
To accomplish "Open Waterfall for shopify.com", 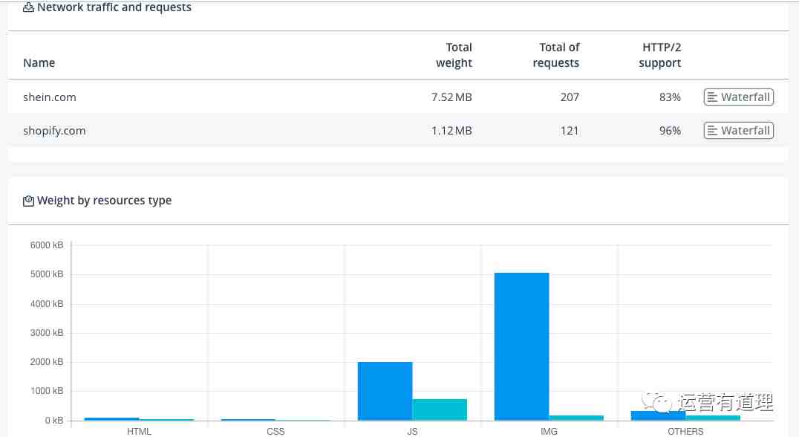I will [738, 131].
